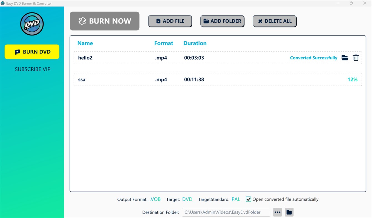Change Output Format from .VOB
Screen dimensions: 372x218
coord(155,199)
